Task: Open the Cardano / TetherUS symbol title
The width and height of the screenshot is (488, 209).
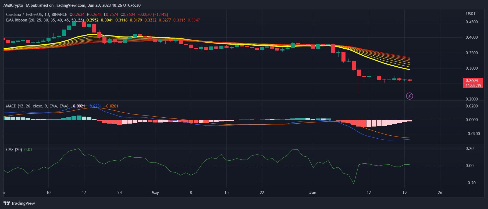Action: click(x=37, y=15)
